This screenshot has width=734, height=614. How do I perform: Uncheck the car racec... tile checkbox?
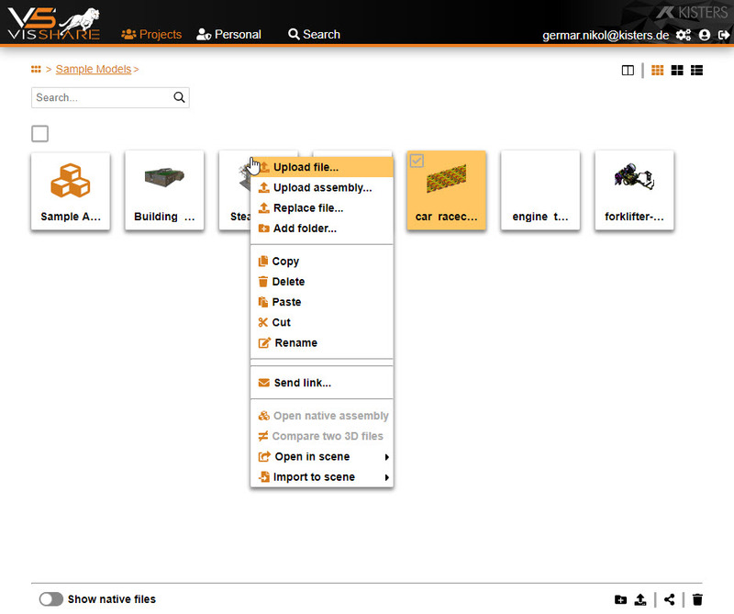(417, 161)
